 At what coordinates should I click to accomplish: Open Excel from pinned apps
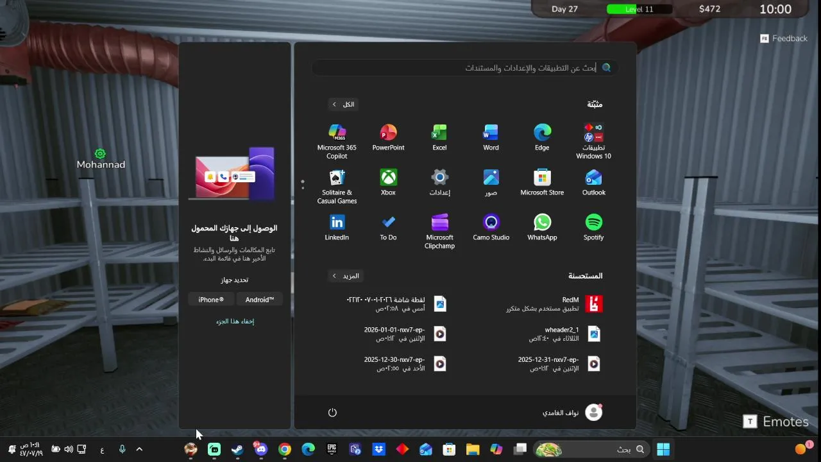pos(439,137)
